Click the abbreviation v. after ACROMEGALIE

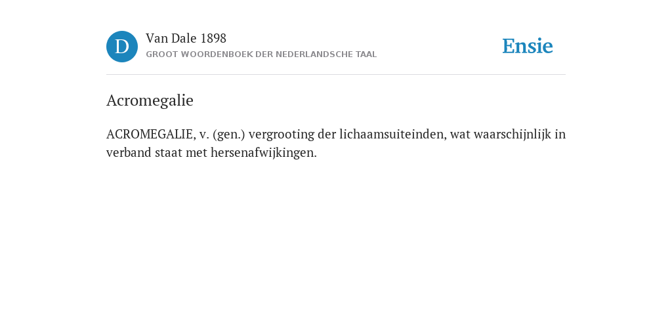(203, 135)
